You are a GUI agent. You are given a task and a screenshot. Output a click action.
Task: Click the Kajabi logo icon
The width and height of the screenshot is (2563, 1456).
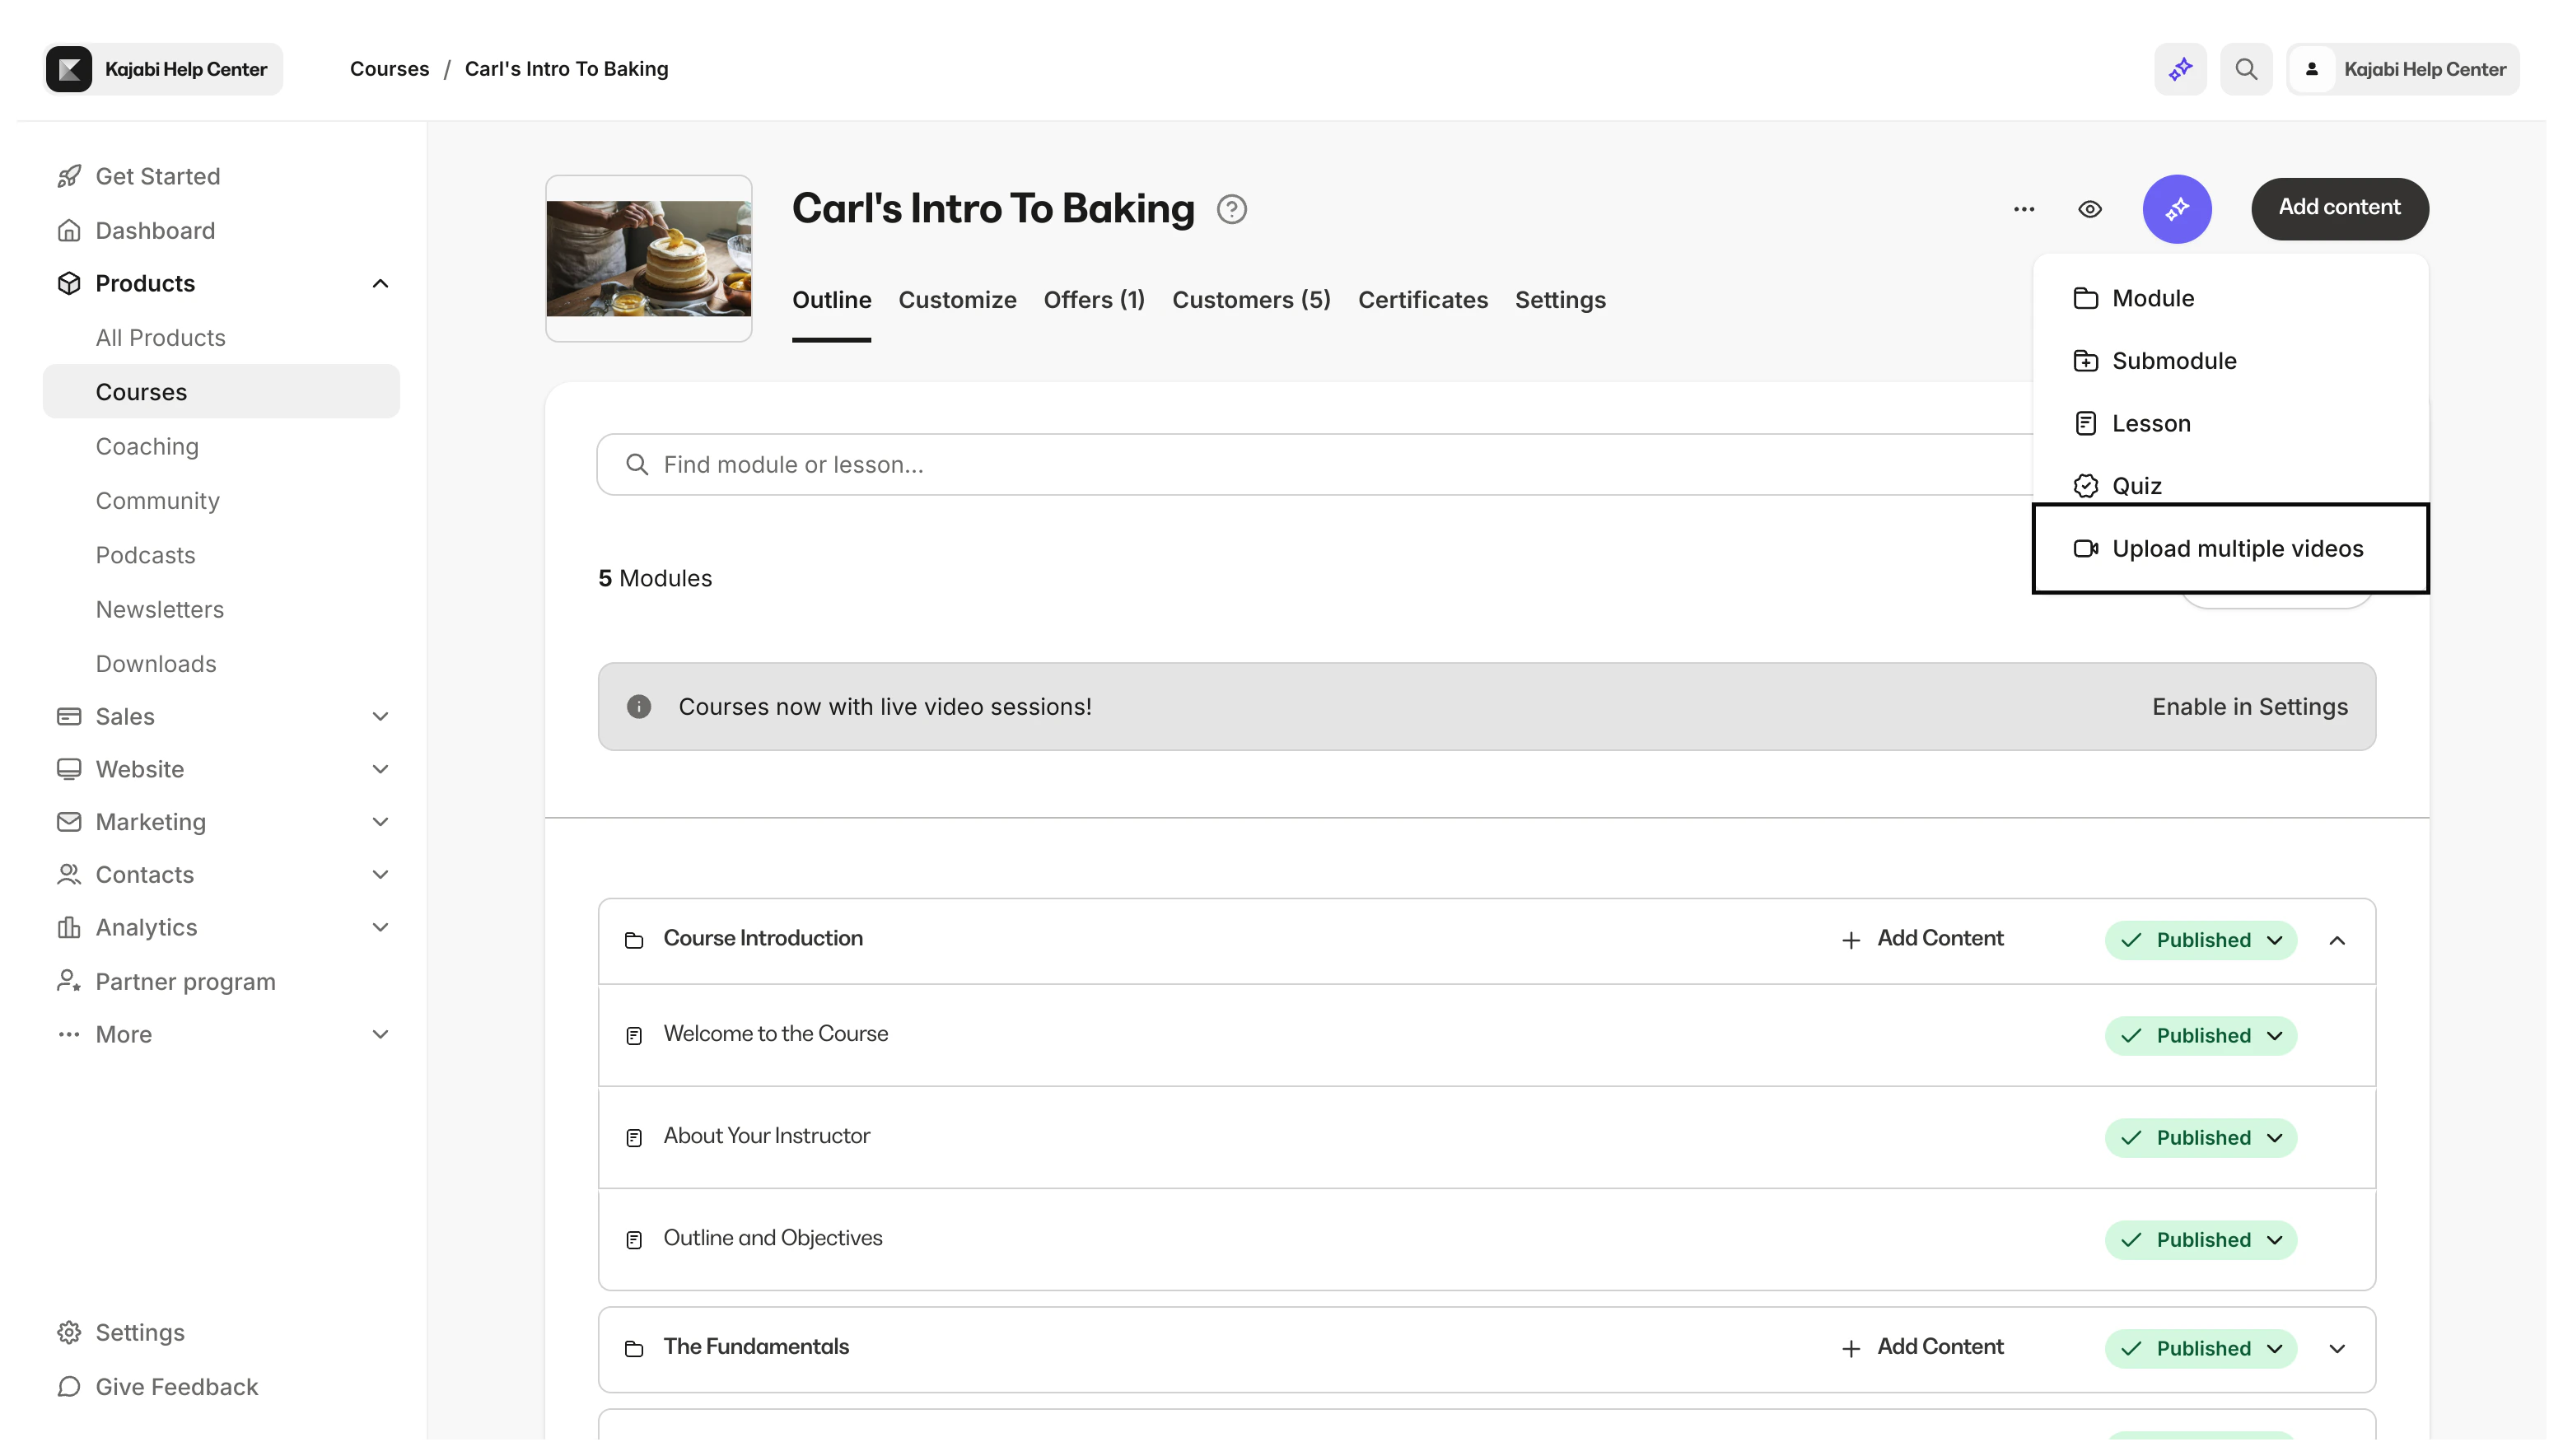point(69,69)
